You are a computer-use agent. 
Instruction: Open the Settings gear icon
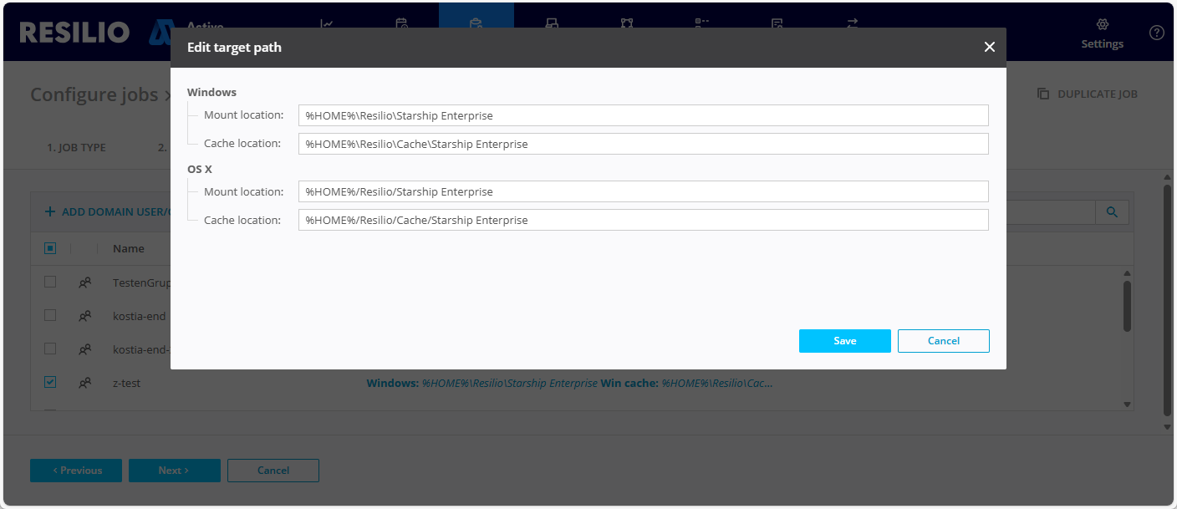tap(1102, 24)
